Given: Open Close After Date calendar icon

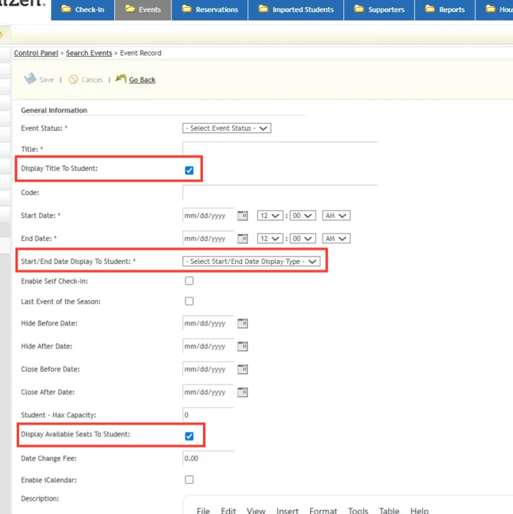Looking at the screenshot, I should pyautogui.click(x=243, y=392).
